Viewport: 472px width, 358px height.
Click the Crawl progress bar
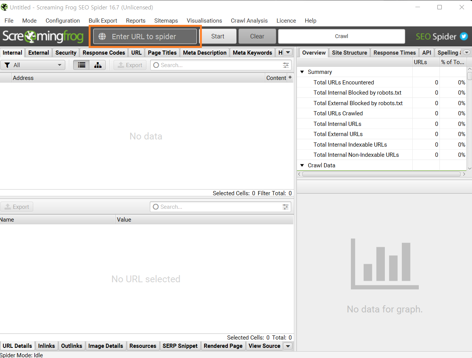(341, 37)
